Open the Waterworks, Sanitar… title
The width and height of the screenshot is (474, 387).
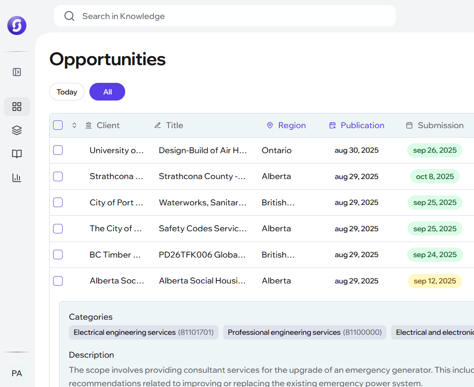click(x=202, y=202)
